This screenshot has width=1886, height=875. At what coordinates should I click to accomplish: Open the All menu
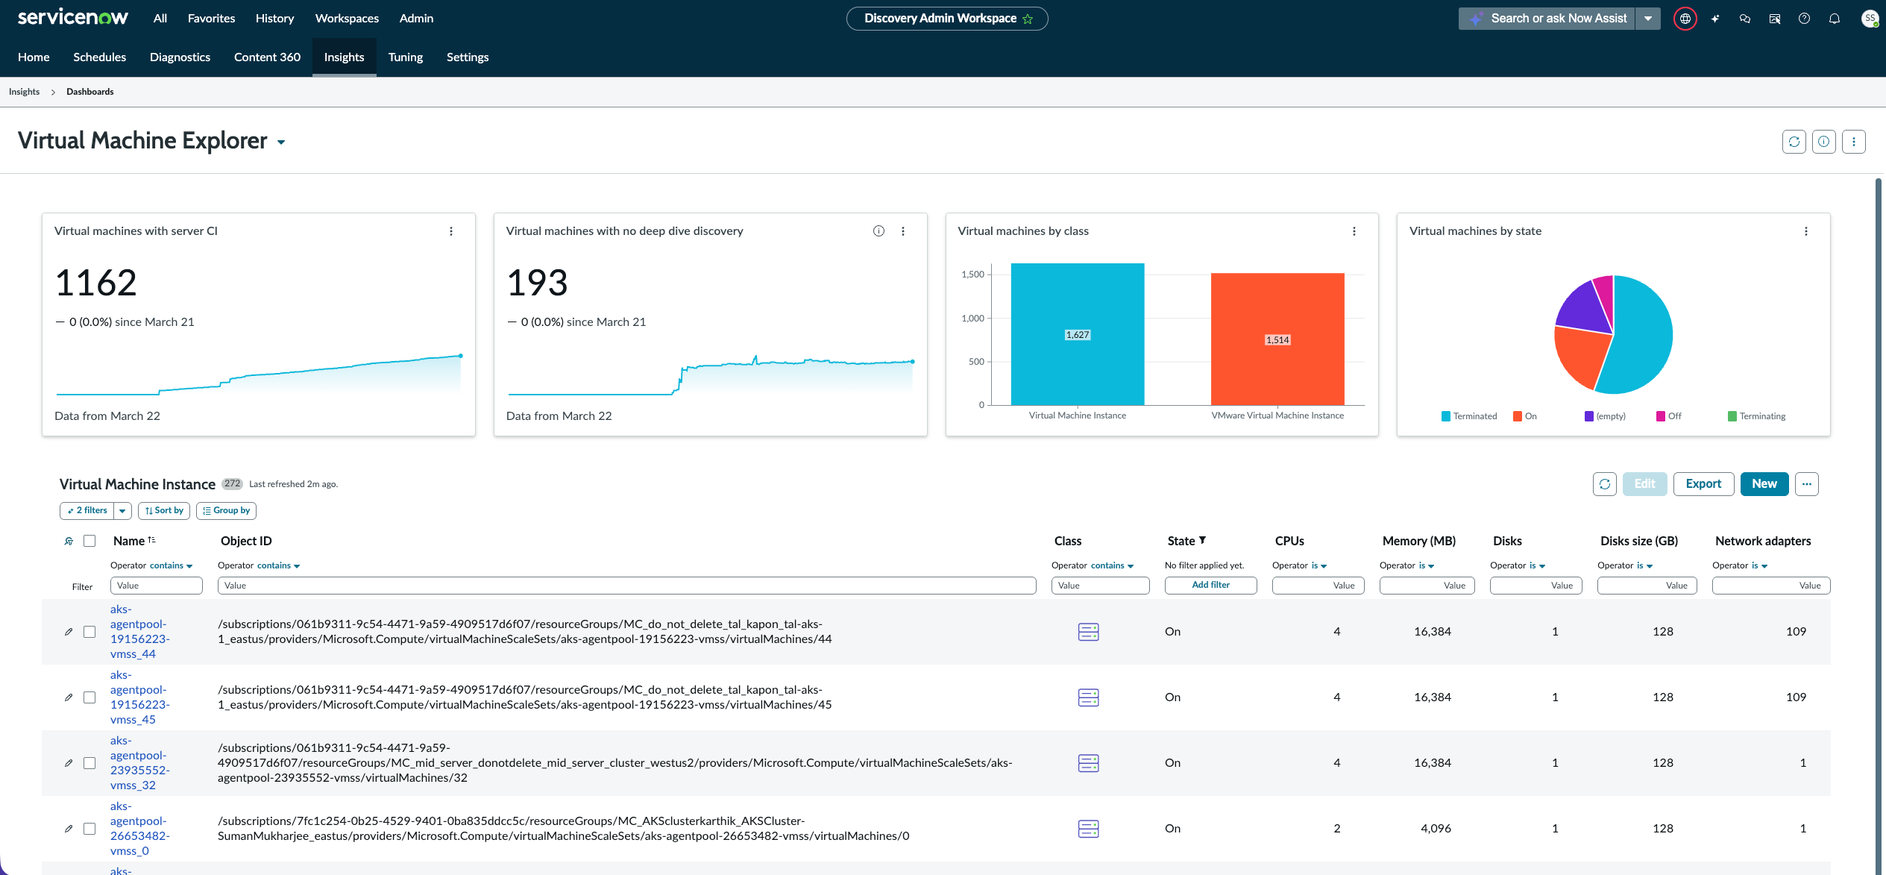tap(160, 19)
